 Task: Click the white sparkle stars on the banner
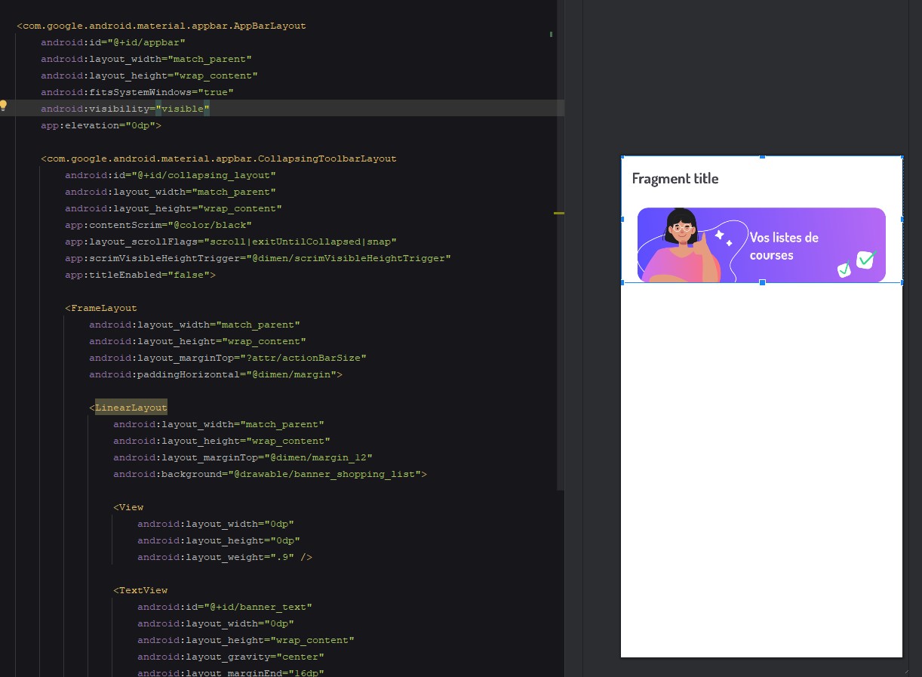tap(723, 238)
